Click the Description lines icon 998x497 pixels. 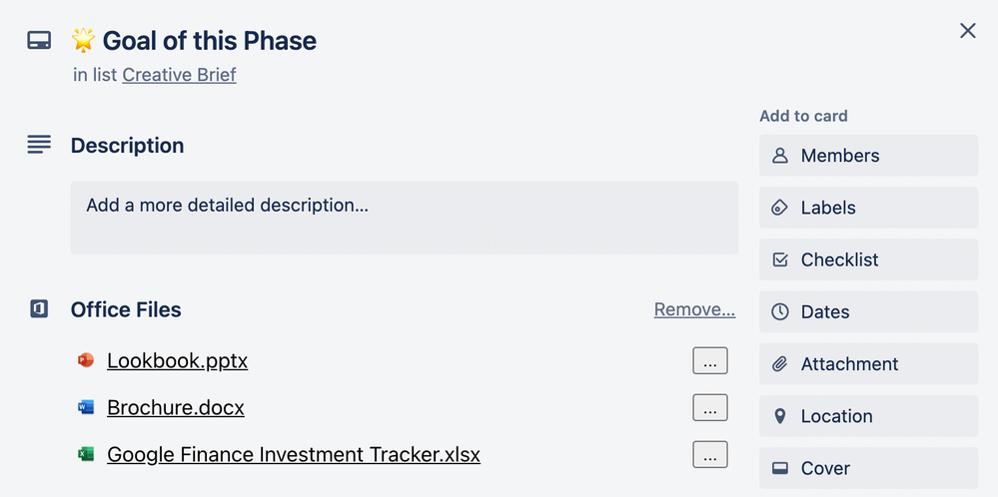[39, 146]
